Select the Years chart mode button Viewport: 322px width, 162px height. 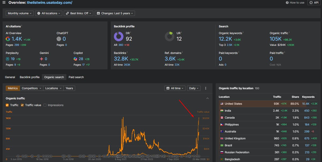[x=69, y=88]
